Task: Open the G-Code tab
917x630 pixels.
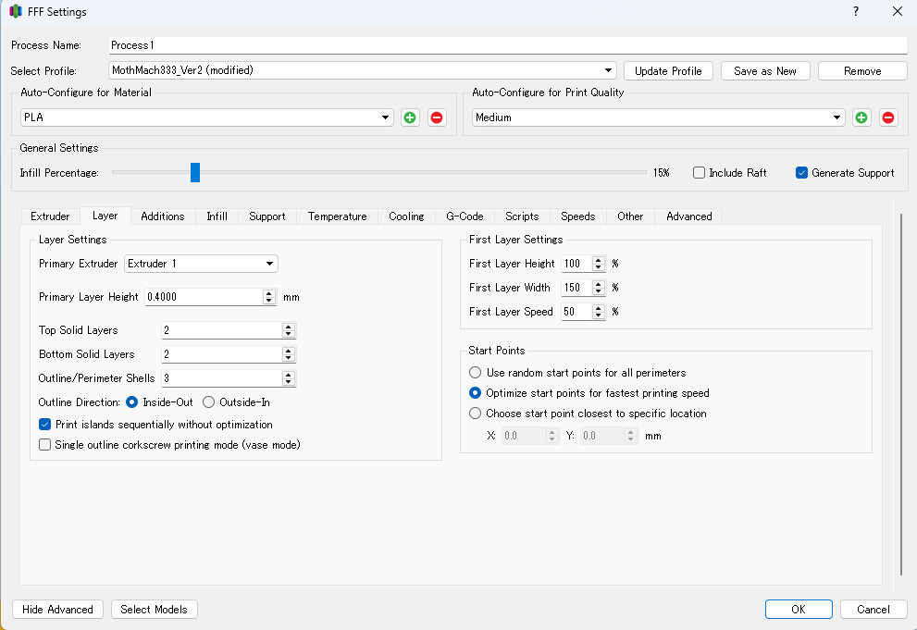Action: coord(465,216)
